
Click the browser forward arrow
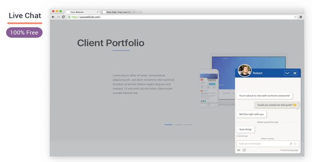58,17
